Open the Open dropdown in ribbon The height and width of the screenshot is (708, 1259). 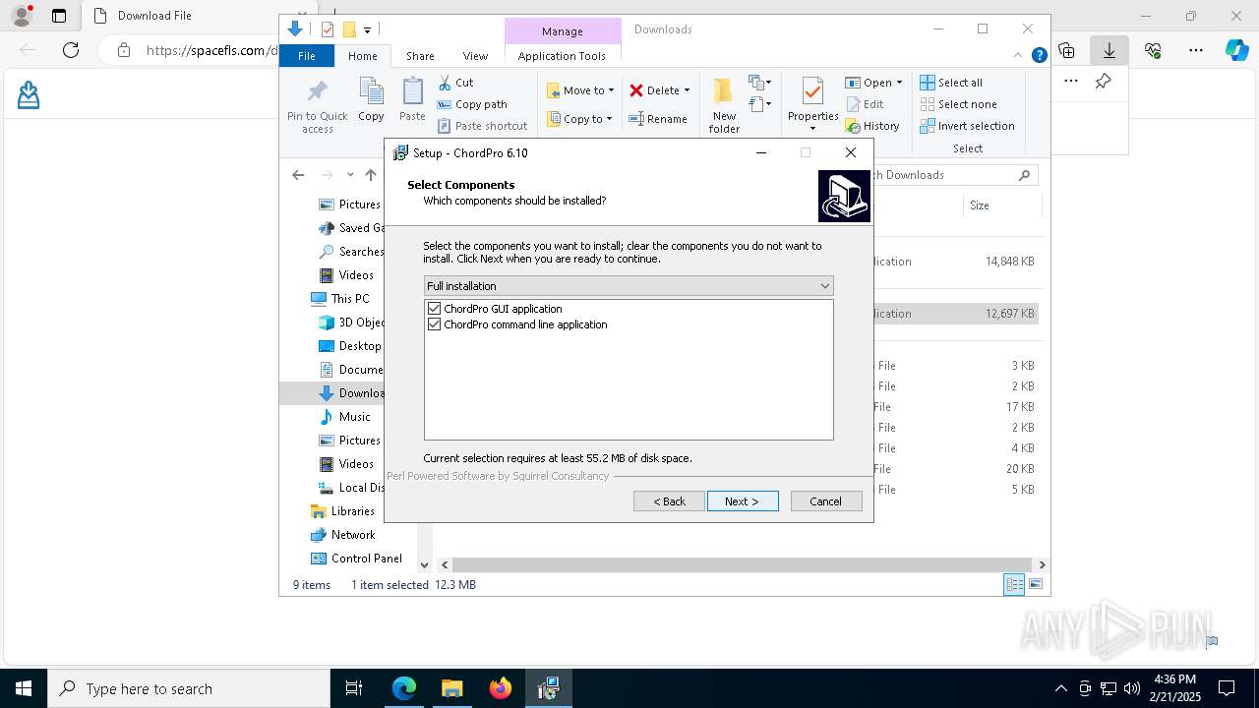(x=873, y=83)
